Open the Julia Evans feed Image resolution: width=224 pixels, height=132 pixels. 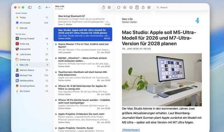tap(32, 54)
